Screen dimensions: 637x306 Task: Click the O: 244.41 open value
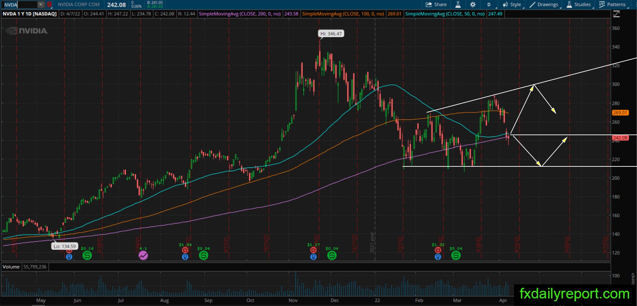click(x=94, y=14)
